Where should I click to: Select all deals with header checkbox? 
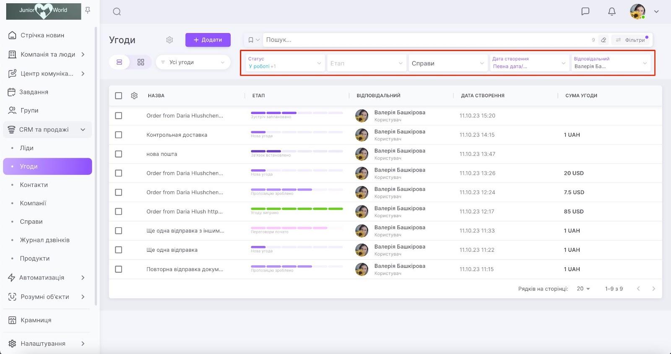pyautogui.click(x=119, y=96)
